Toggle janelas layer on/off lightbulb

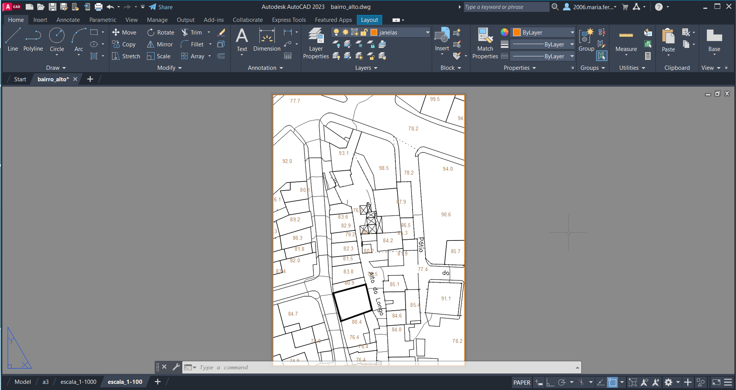click(336, 33)
